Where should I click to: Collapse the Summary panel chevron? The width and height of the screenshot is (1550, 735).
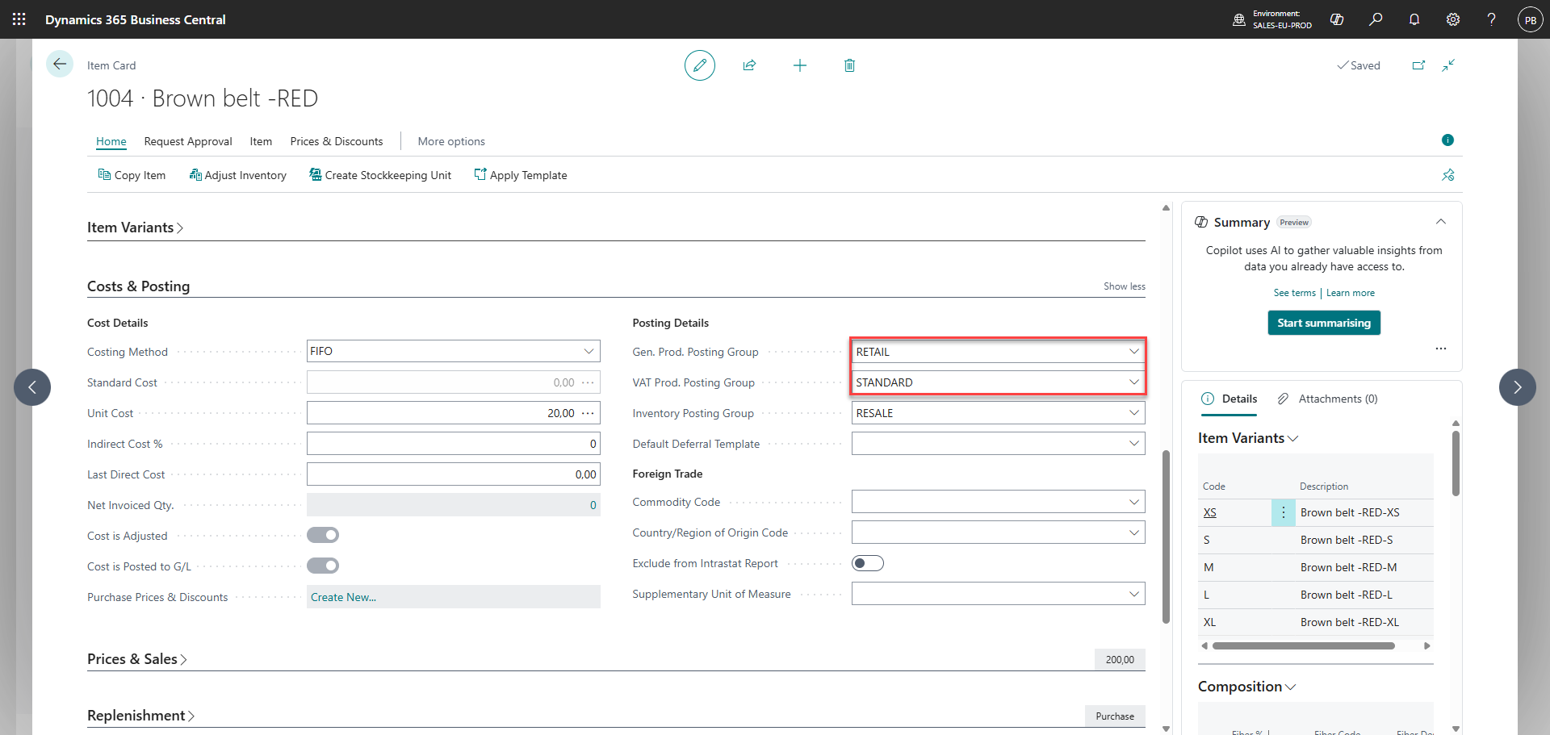point(1441,222)
